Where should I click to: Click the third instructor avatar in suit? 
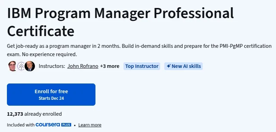click(x=30, y=66)
